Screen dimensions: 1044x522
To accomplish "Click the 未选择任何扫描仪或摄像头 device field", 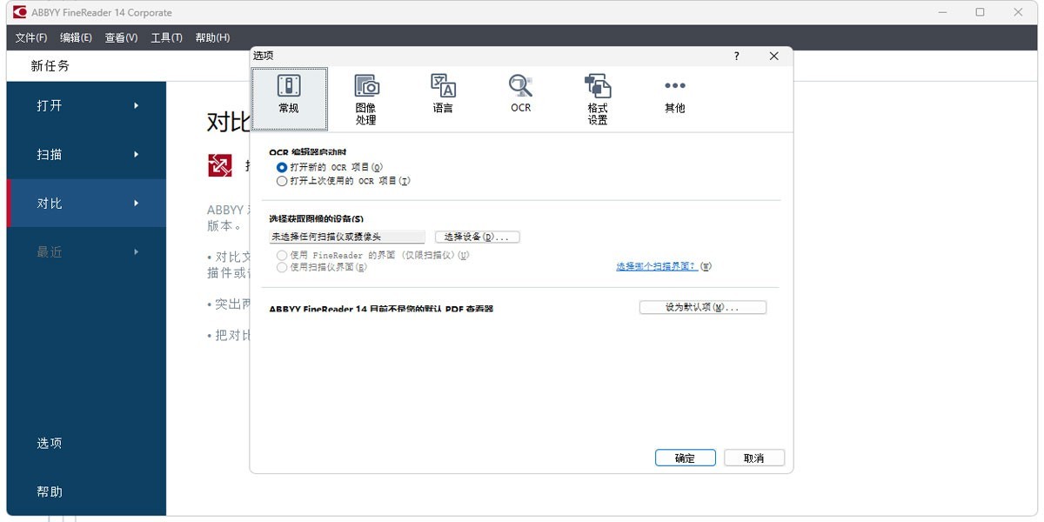I will 347,237.
